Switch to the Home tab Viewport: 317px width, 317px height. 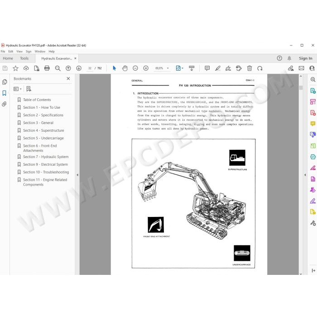[x=8, y=58]
